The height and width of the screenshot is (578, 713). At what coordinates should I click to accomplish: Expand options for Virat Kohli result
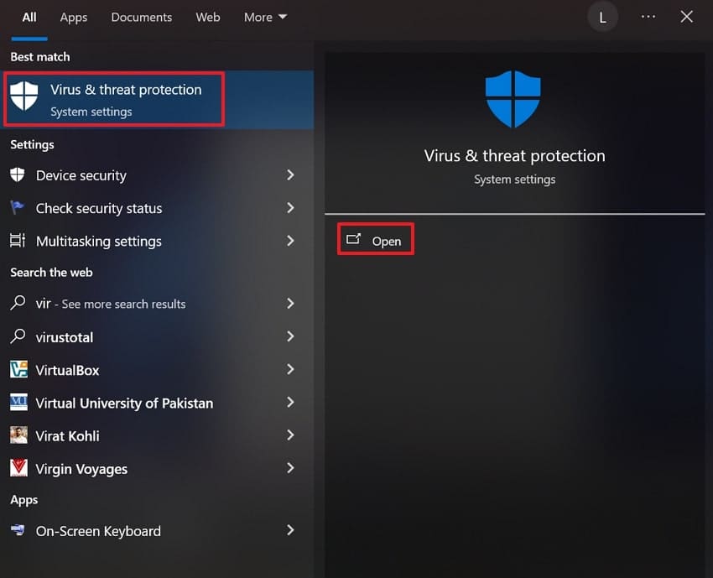[x=290, y=435]
